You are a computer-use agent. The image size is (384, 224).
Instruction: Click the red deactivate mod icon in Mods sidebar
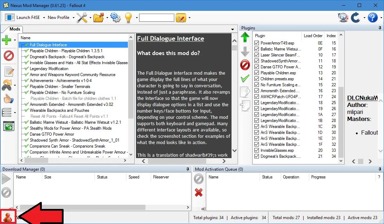[9, 56]
